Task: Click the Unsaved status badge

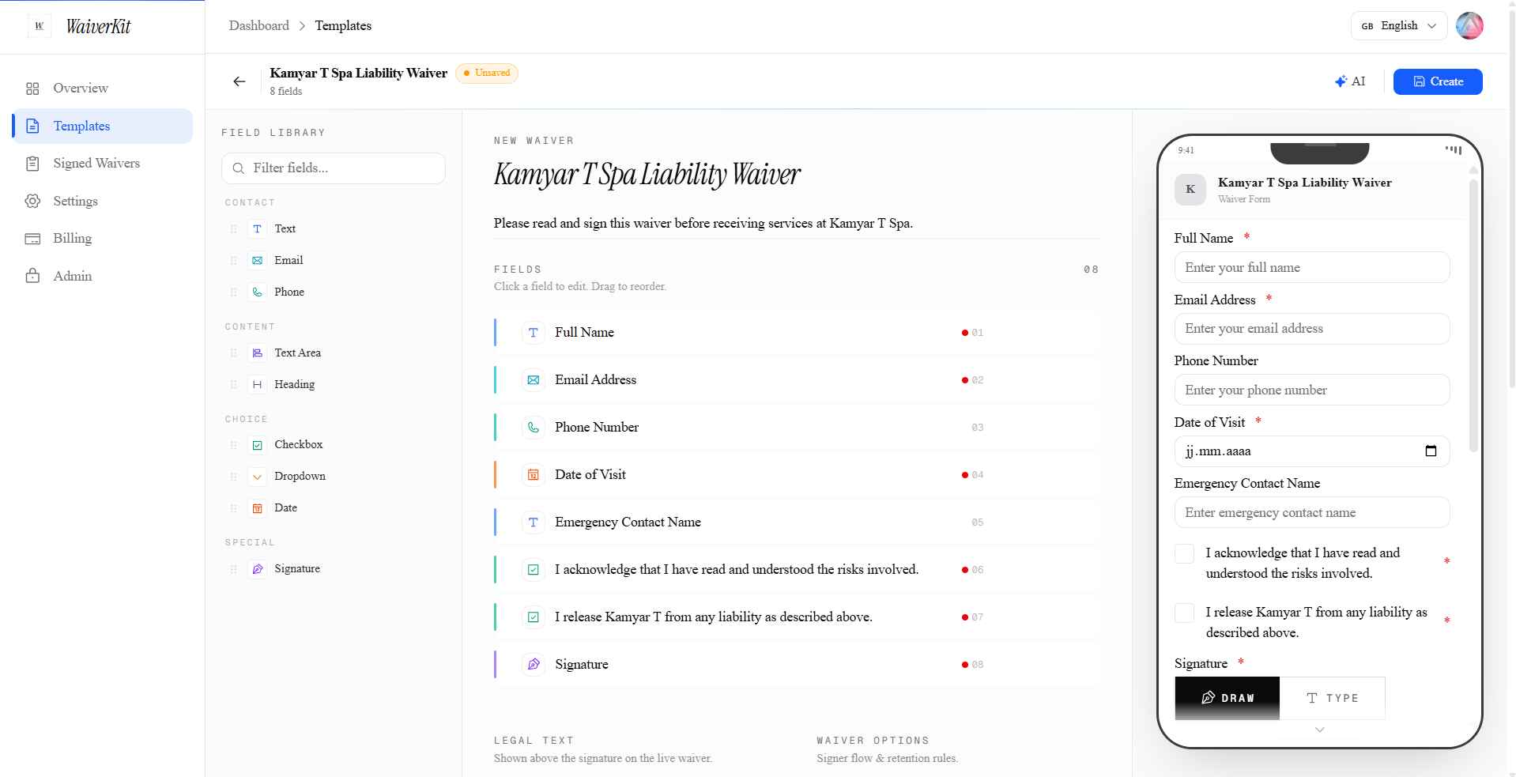Action: tap(487, 74)
